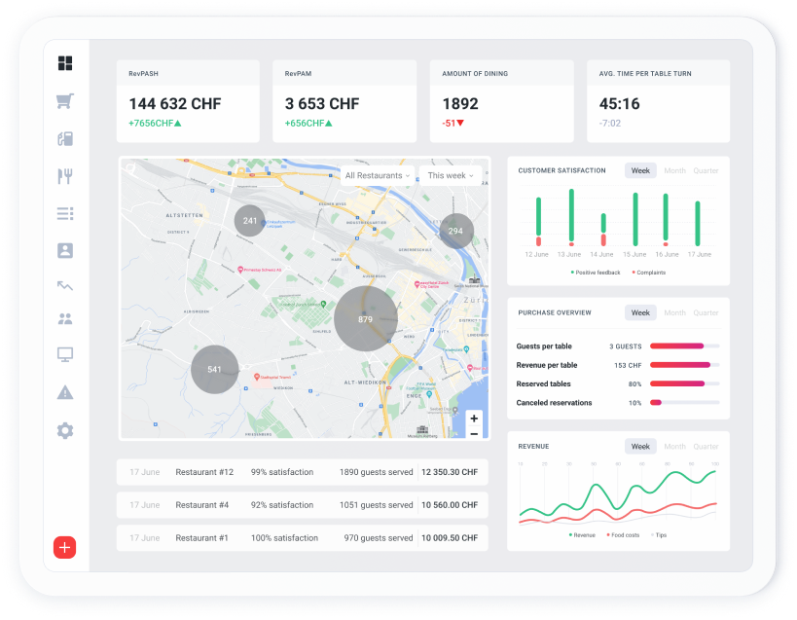The height and width of the screenshot is (620, 797).
Task: Select Quarter tab in Purchase Overview
Action: click(x=706, y=312)
